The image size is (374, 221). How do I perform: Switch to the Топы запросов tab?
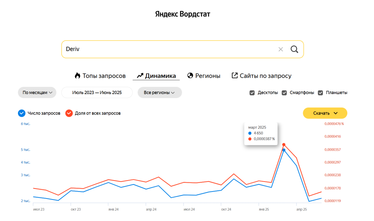(x=104, y=76)
